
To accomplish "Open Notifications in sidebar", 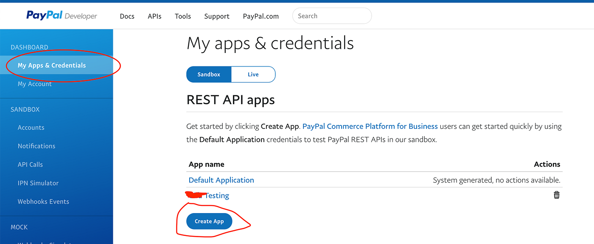I will [x=36, y=146].
